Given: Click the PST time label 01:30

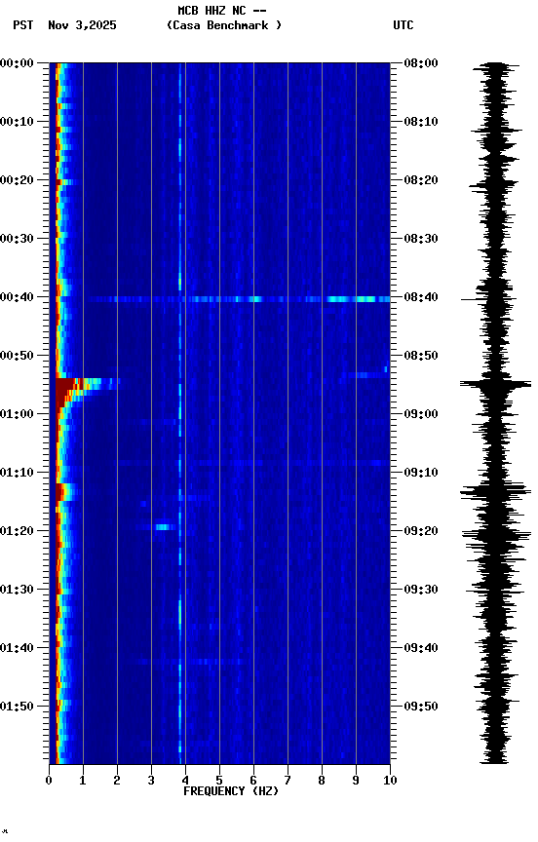Looking at the screenshot, I should click(17, 590).
